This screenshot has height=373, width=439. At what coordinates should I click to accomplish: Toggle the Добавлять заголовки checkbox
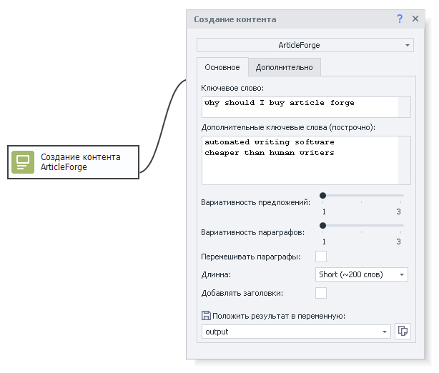321,293
